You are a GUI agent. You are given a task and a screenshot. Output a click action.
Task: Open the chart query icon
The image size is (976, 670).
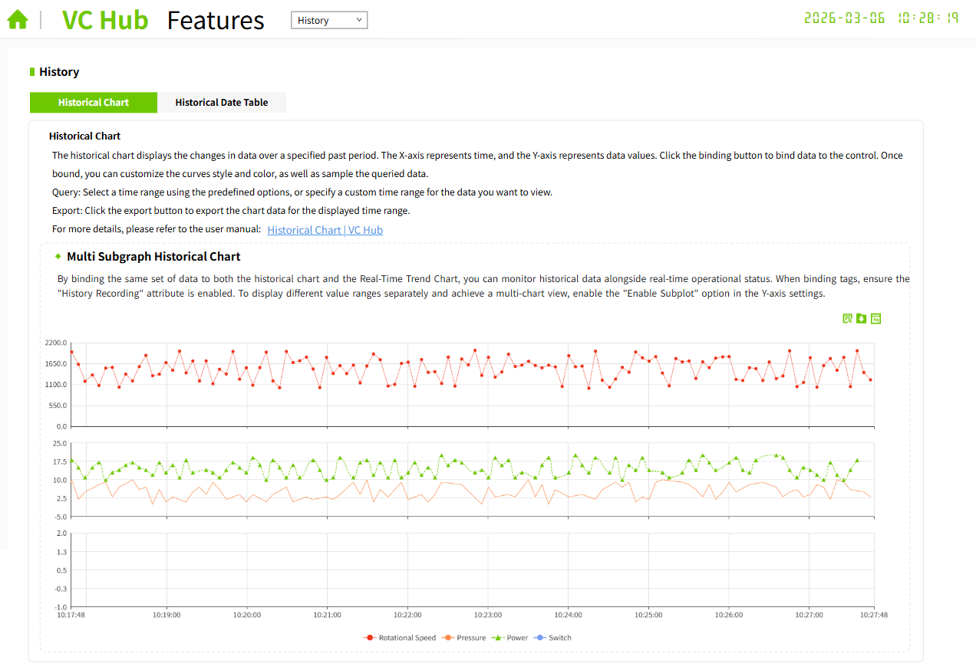(847, 319)
